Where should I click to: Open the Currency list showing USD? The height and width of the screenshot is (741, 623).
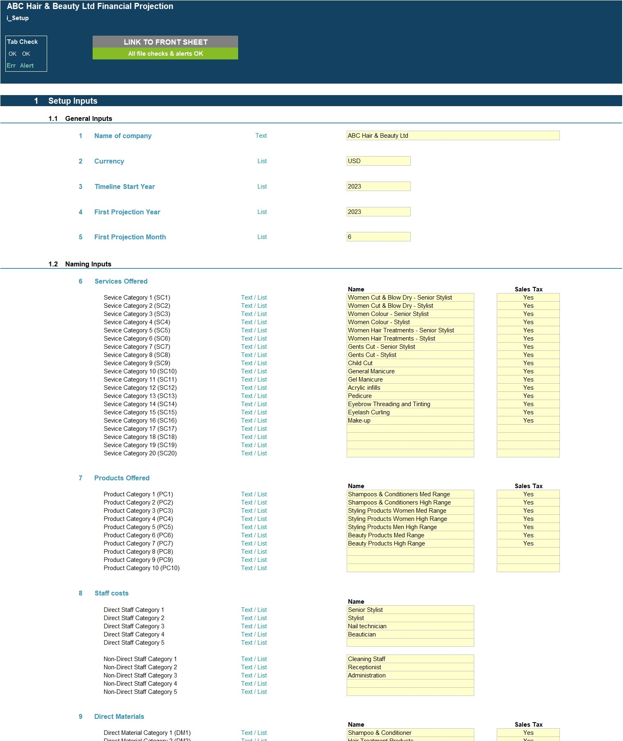[378, 161]
